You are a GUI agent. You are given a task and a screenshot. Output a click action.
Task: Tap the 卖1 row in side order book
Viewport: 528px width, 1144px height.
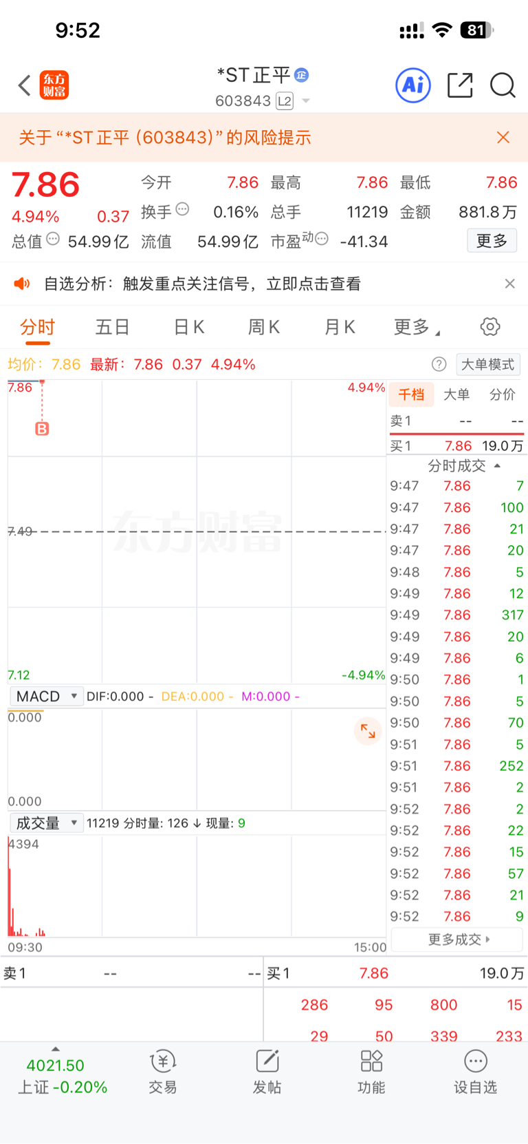click(x=457, y=421)
